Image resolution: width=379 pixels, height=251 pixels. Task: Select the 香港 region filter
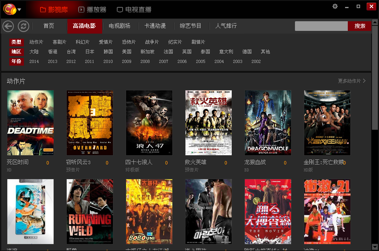(52, 52)
